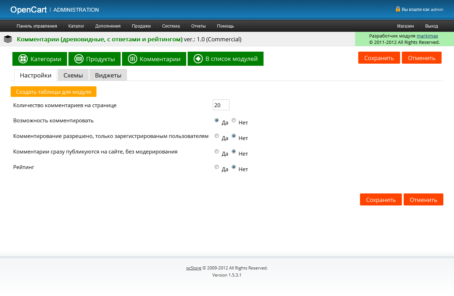
Task: Click the lock icon beside admin login text
Action: coord(398,9)
